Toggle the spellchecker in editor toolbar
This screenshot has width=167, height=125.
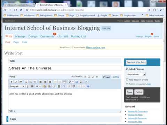coord(70,82)
